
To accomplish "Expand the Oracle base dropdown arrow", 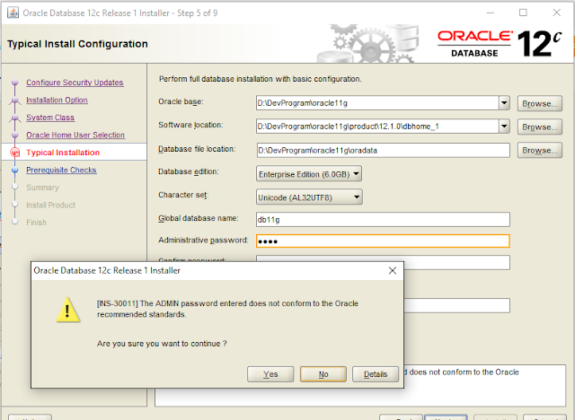I will coord(504,103).
